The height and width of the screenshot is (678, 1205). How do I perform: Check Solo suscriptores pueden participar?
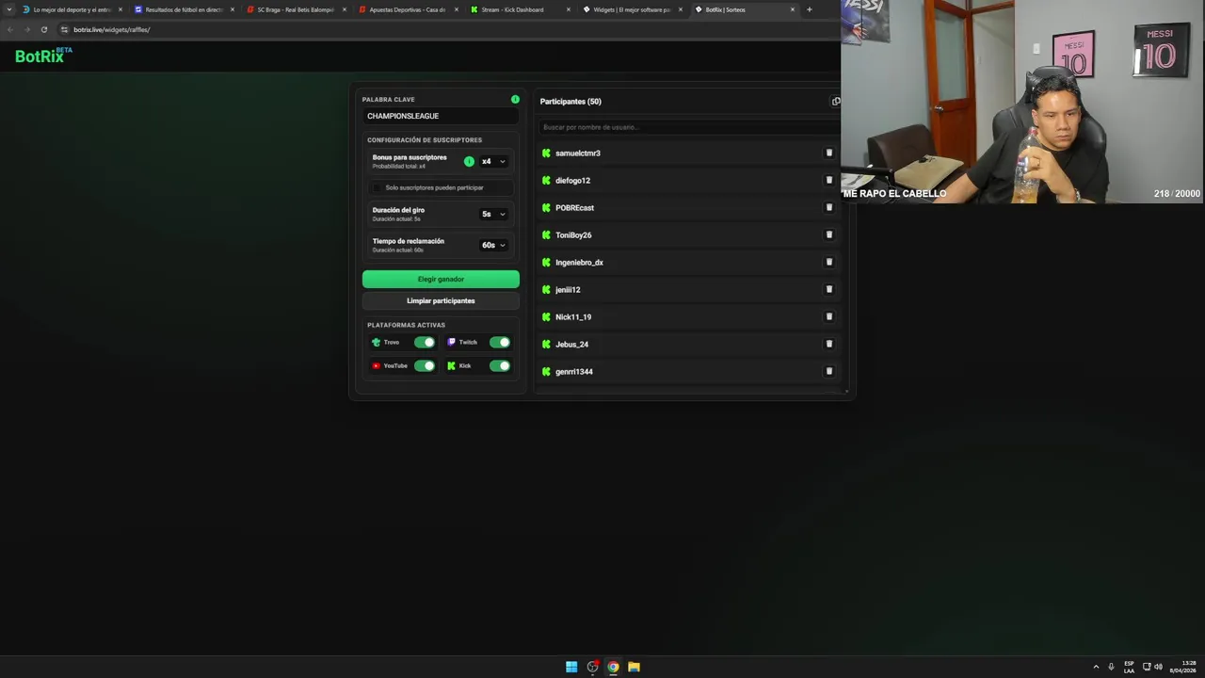tap(378, 187)
